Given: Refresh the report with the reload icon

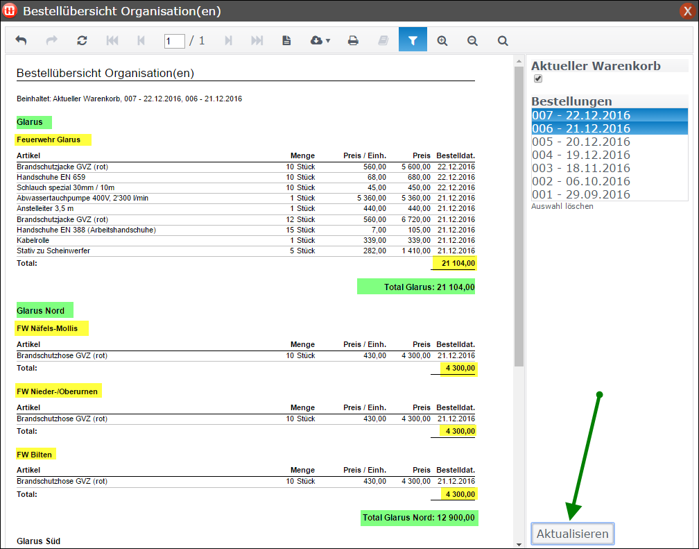Looking at the screenshot, I should point(82,41).
